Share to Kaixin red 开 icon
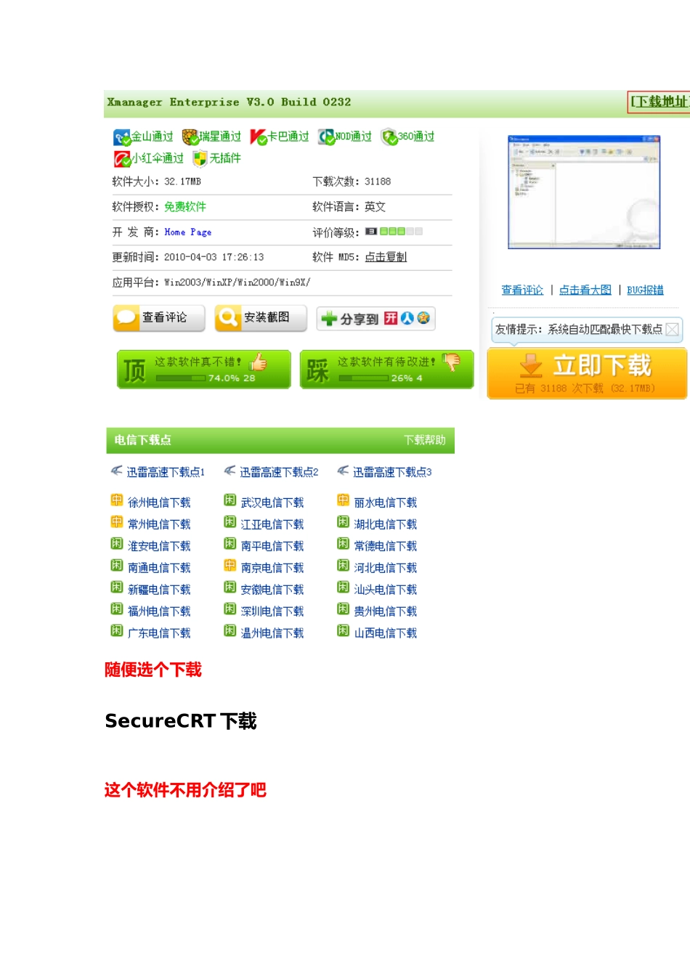690x976 pixels. pyautogui.click(x=391, y=318)
